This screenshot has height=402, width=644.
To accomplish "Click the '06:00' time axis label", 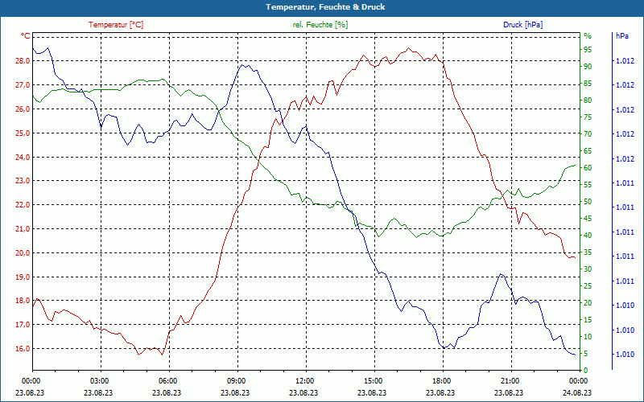I will 167,381.
